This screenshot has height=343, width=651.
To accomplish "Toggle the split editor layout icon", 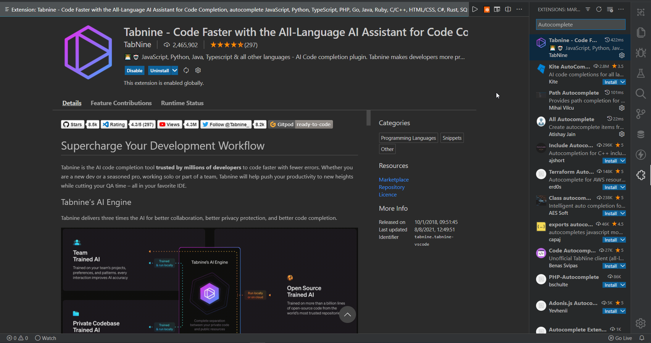I will 508,9.
